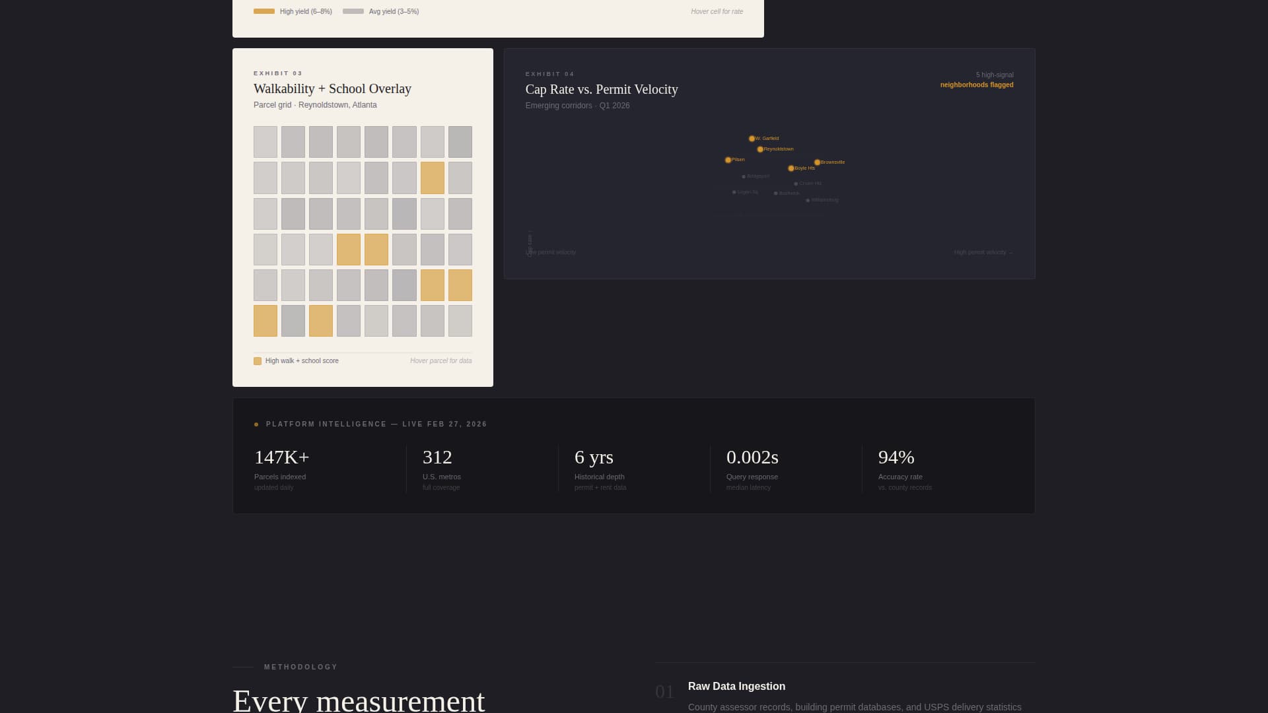This screenshot has width=1268, height=713.
Task: Open the Raw Data Ingestion methodology step
Action: (x=736, y=687)
